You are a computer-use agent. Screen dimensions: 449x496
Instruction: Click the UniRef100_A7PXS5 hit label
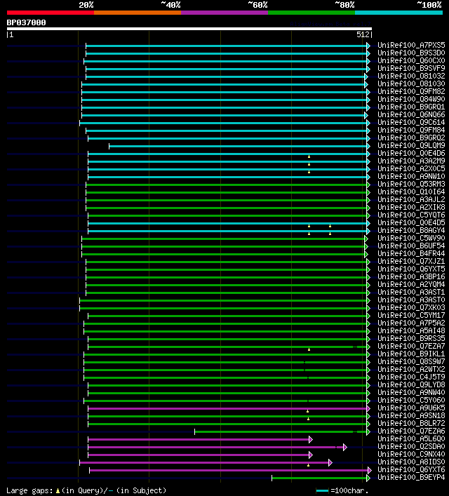pyautogui.click(x=411, y=45)
